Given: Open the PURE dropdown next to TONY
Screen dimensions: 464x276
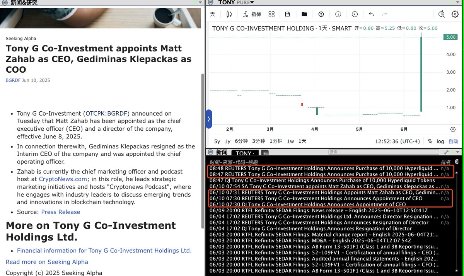Looking at the screenshot, I should click(245, 2).
